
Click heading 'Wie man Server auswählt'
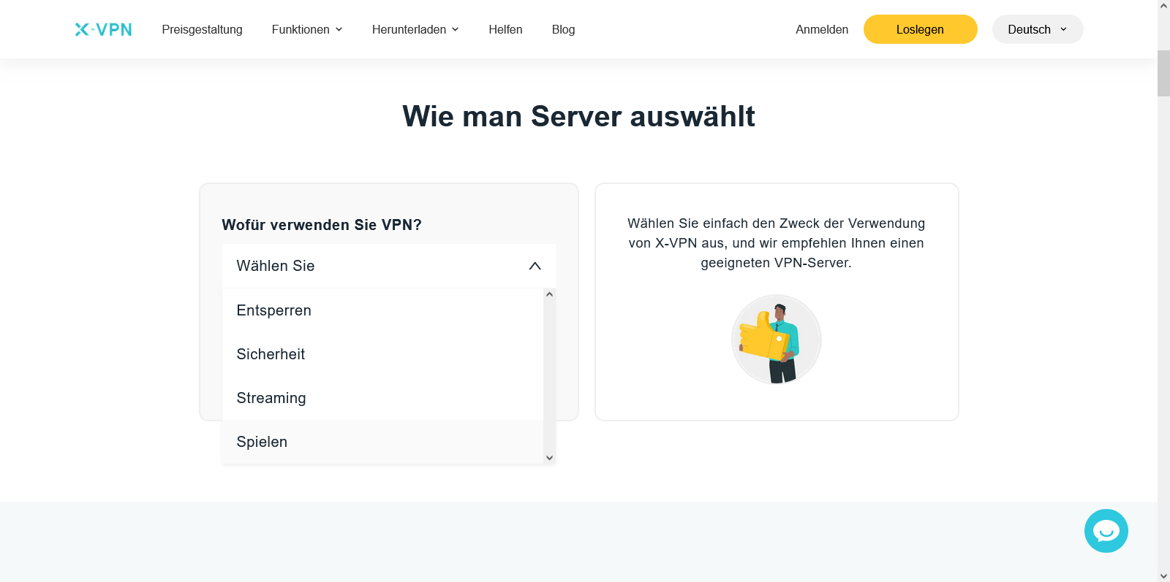578,116
